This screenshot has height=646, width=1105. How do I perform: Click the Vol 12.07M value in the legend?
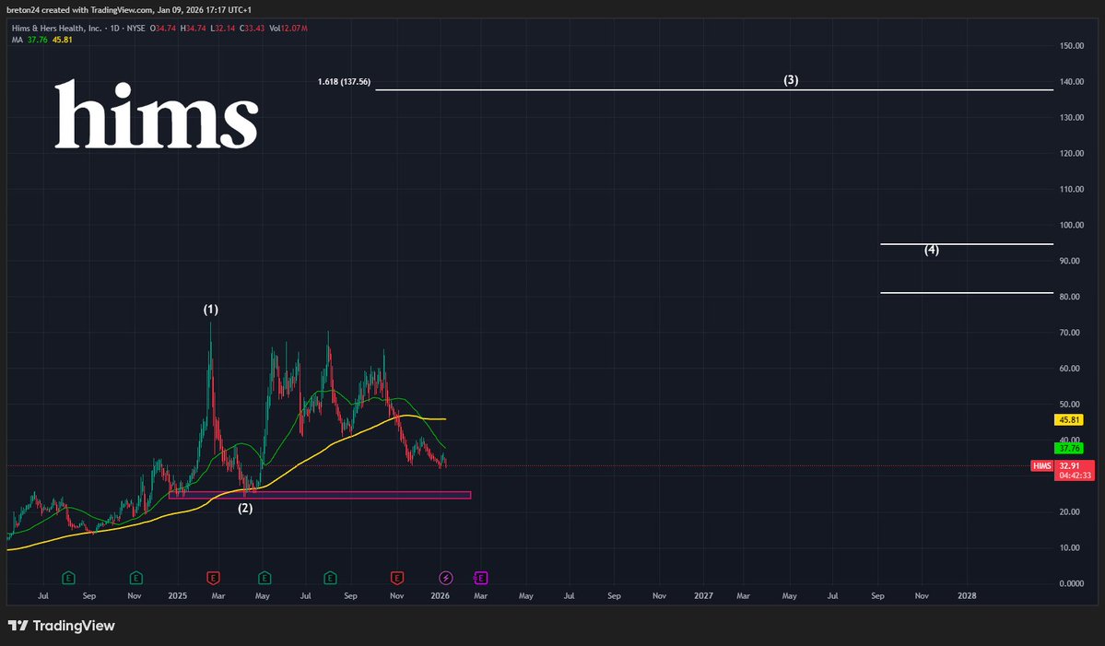288,29
